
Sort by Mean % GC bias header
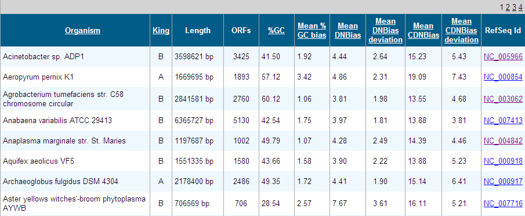pyautogui.click(x=312, y=30)
